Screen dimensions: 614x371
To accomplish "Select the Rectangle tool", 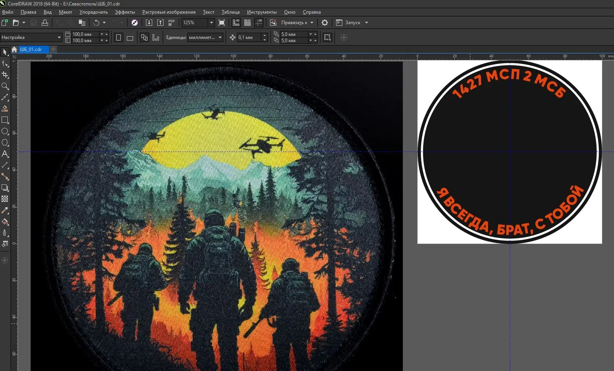I will [x=5, y=120].
